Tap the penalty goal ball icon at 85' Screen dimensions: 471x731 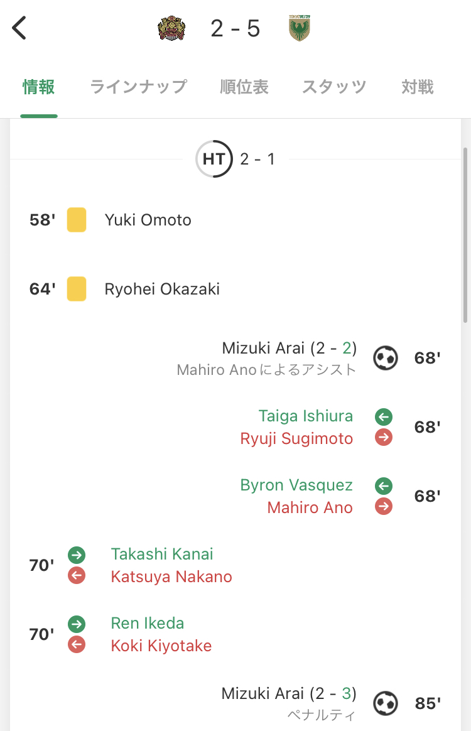pyautogui.click(x=386, y=703)
